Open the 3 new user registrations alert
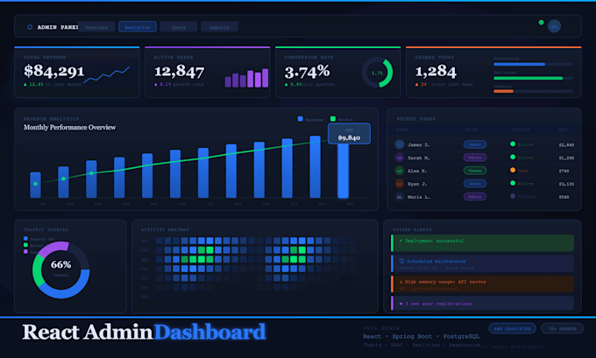 click(482, 304)
